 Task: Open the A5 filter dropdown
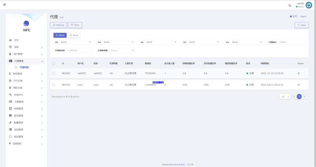pyautogui.click(x=75, y=42)
